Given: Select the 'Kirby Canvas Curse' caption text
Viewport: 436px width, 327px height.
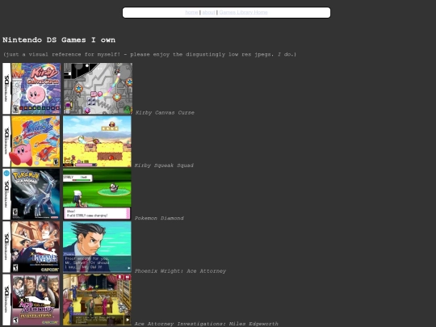Looking at the screenshot, I should 165,112.
